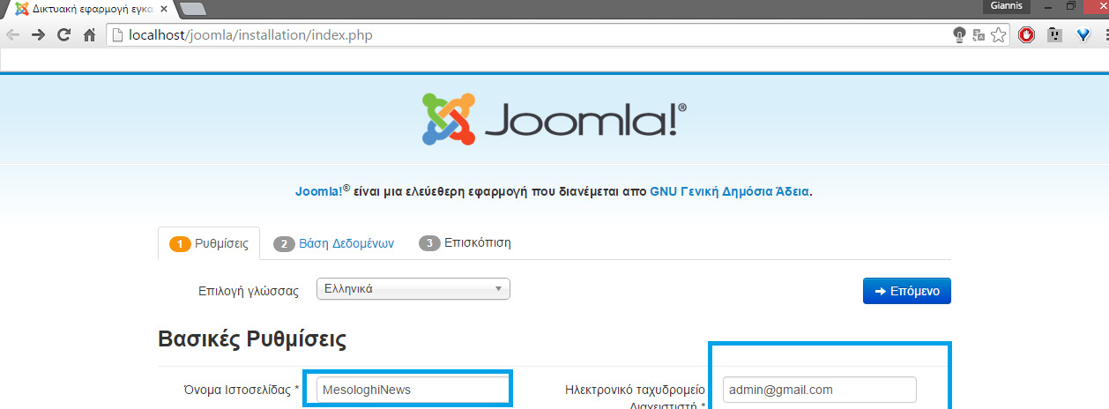Open the blue funnel extension icon
1109x409 pixels.
[x=1084, y=35]
